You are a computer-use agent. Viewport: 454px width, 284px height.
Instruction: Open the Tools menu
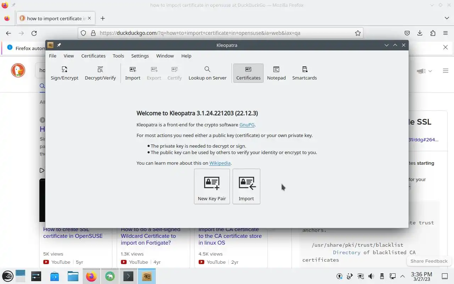(118, 56)
